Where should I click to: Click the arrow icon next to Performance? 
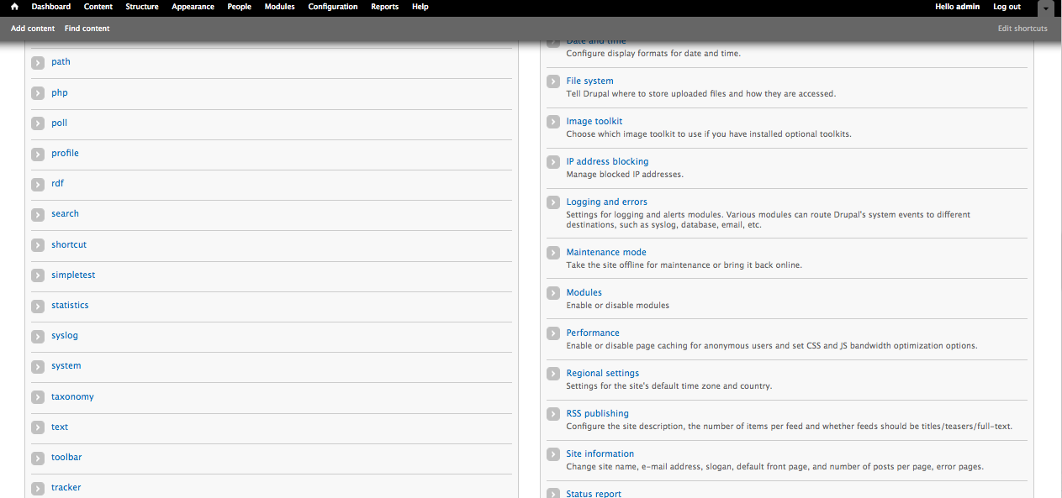click(x=553, y=333)
